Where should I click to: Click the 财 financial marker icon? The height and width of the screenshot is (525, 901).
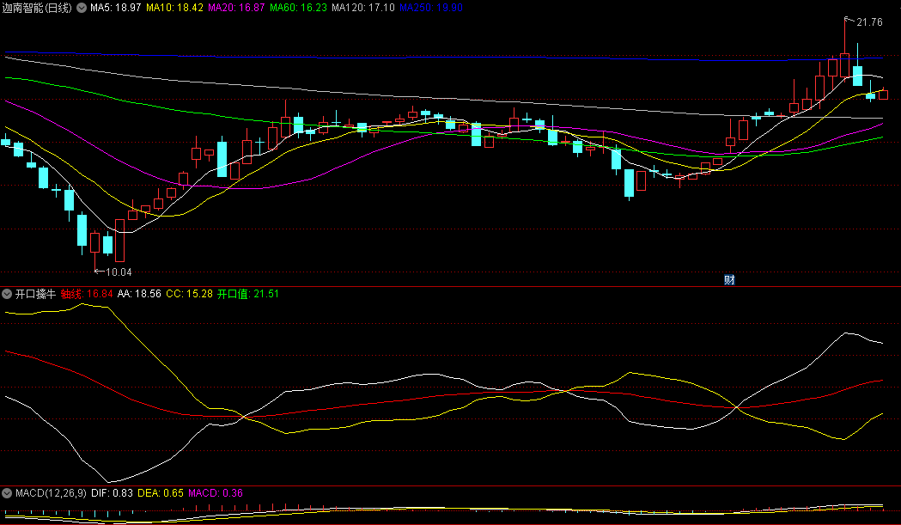click(729, 280)
